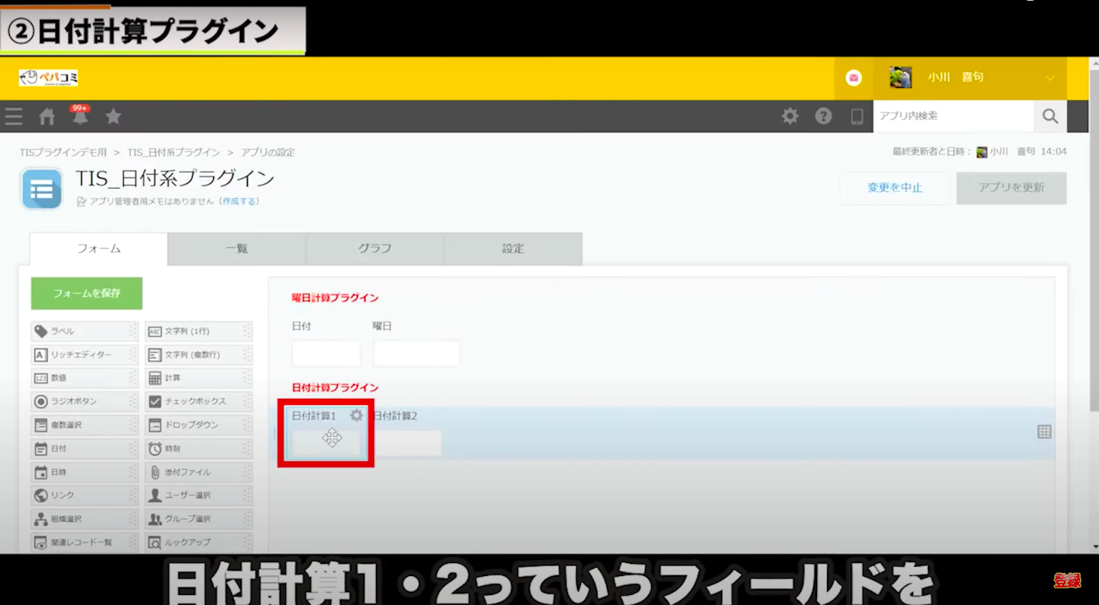Viewport: 1099px width, 605px height.
Task: Click the フォームを保存 button
Action: click(86, 293)
